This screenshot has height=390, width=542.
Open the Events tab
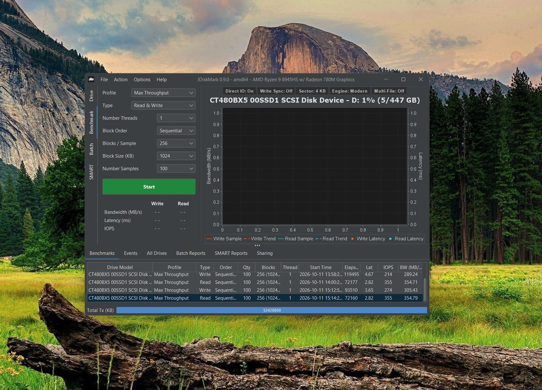tap(130, 253)
